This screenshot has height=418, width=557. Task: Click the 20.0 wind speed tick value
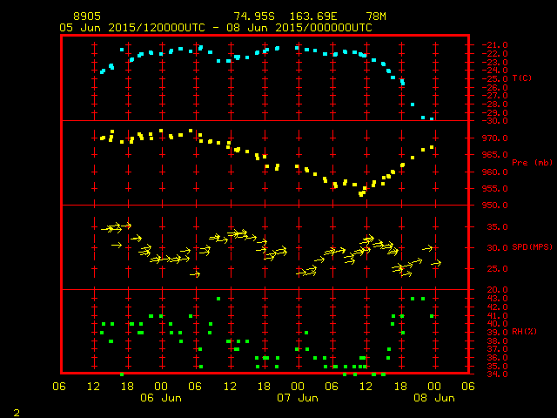click(x=497, y=290)
